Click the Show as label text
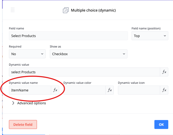Image resolution: width=173 pixels, height=135 pixels. [55, 46]
